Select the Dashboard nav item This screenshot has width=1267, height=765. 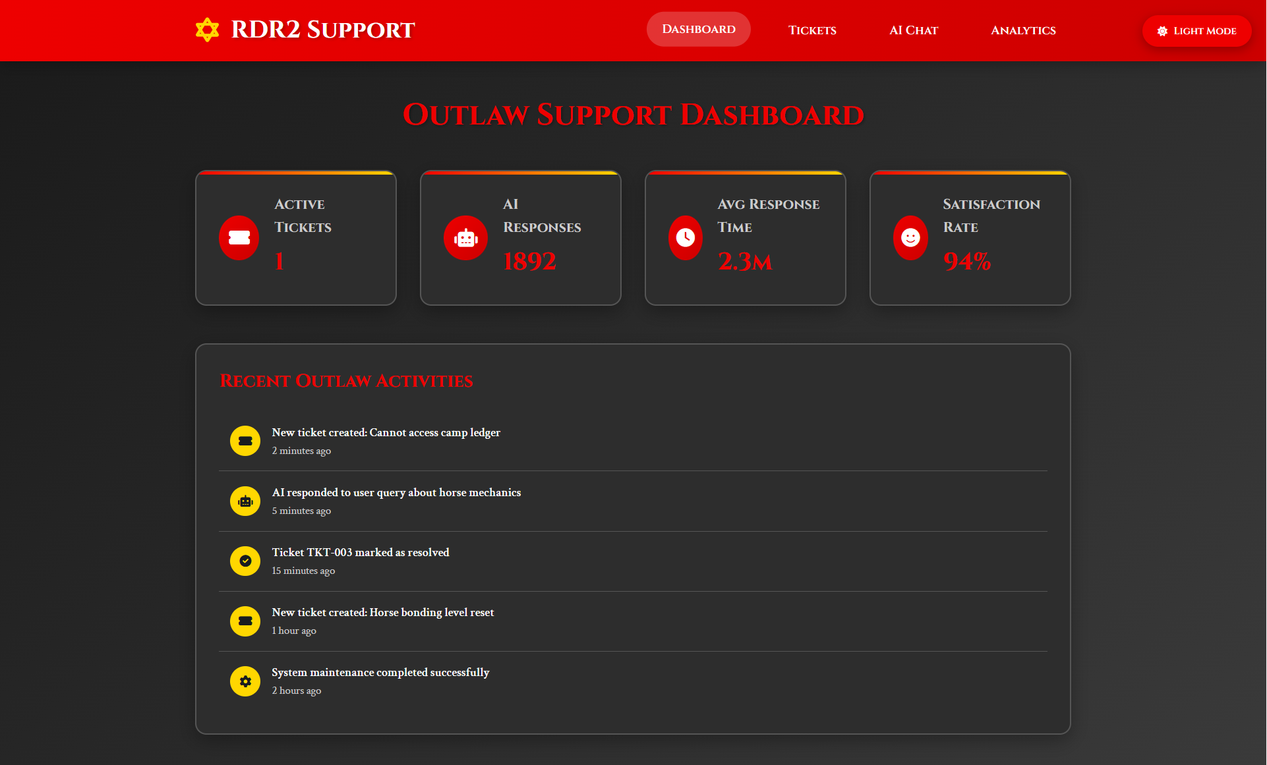[698, 29]
